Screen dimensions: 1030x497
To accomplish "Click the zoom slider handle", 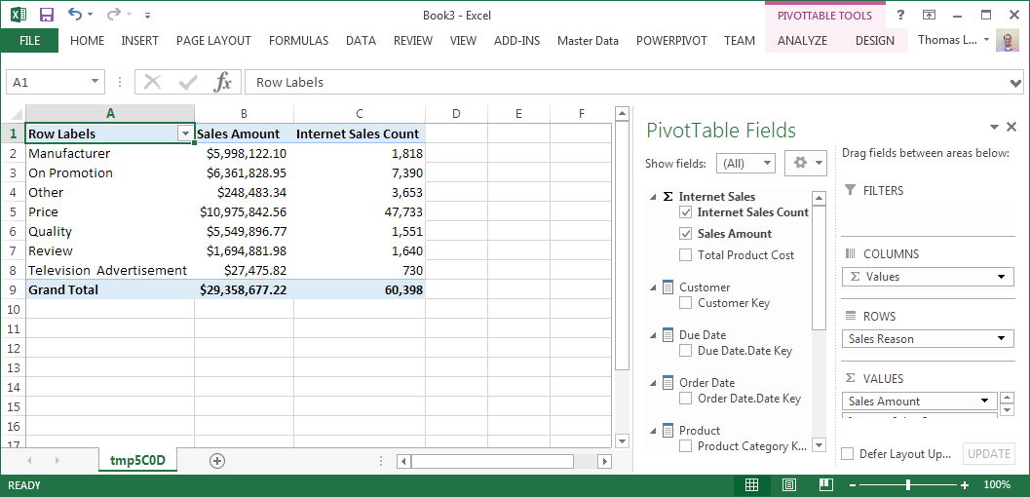I will (x=908, y=484).
